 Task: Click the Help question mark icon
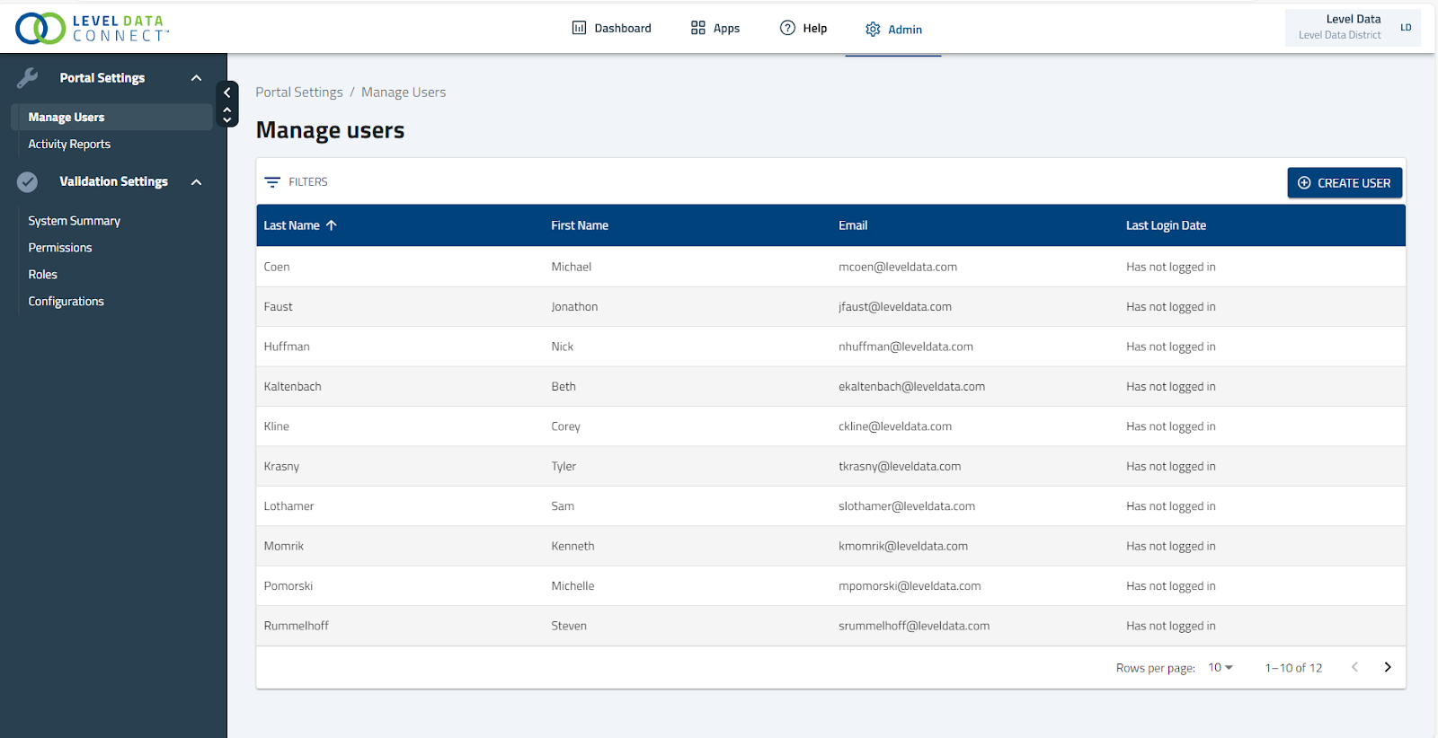[x=787, y=28]
